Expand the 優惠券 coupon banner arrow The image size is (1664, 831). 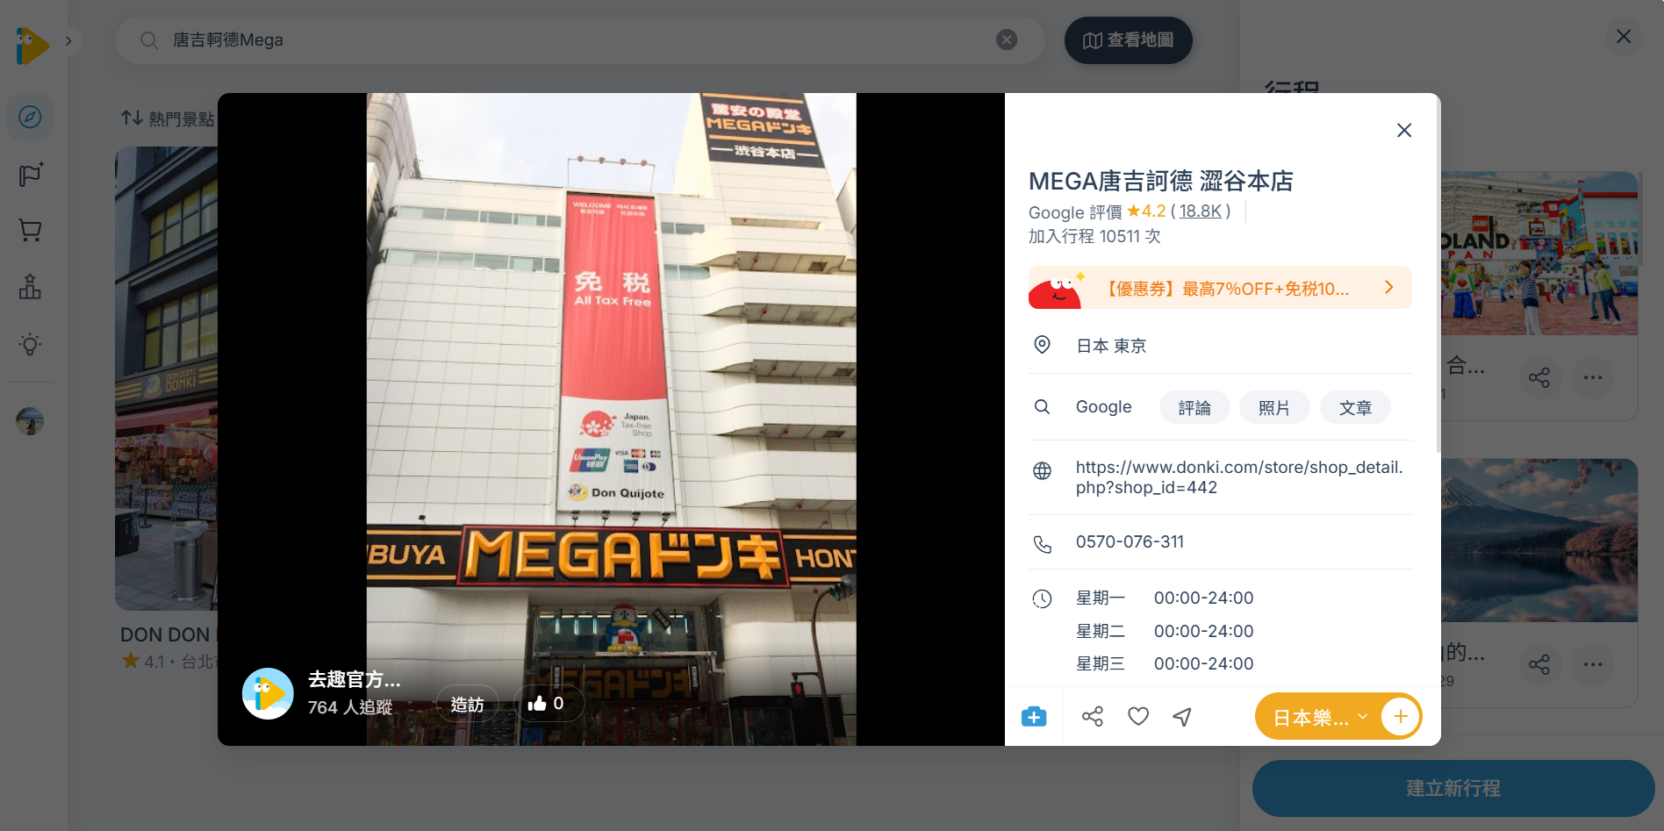coord(1388,287)
